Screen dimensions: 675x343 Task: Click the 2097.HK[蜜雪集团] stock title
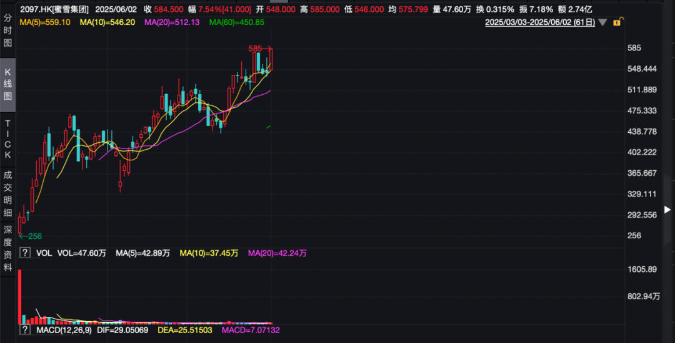(54, 9)
